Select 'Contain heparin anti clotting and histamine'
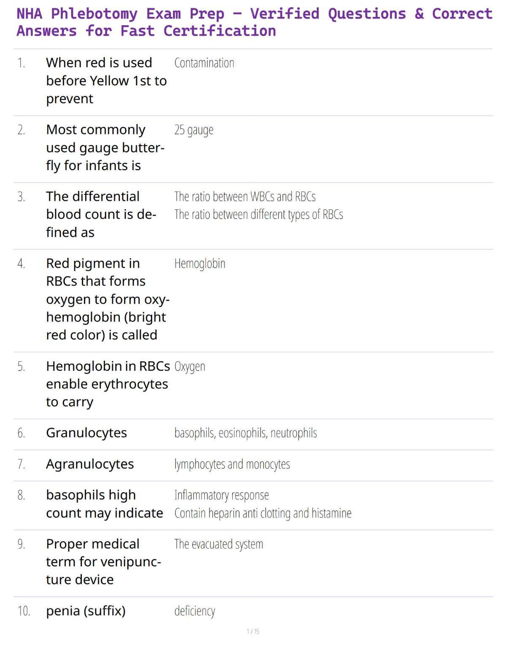This screenshot has width=506, height=654. click(263, 513)
